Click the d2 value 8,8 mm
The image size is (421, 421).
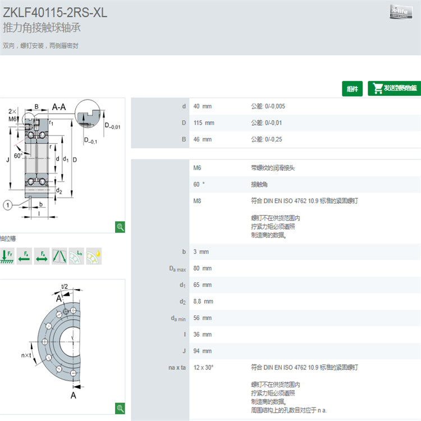click(203, 301)
